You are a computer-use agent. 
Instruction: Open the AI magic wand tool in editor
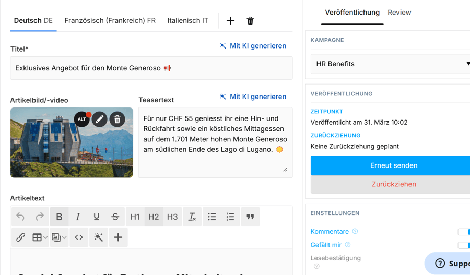(98, 237)
